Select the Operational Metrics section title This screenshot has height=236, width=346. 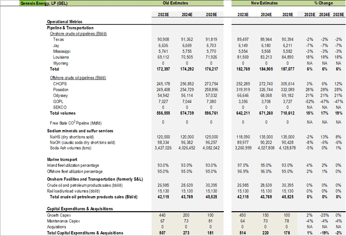[x=64, y=22]
